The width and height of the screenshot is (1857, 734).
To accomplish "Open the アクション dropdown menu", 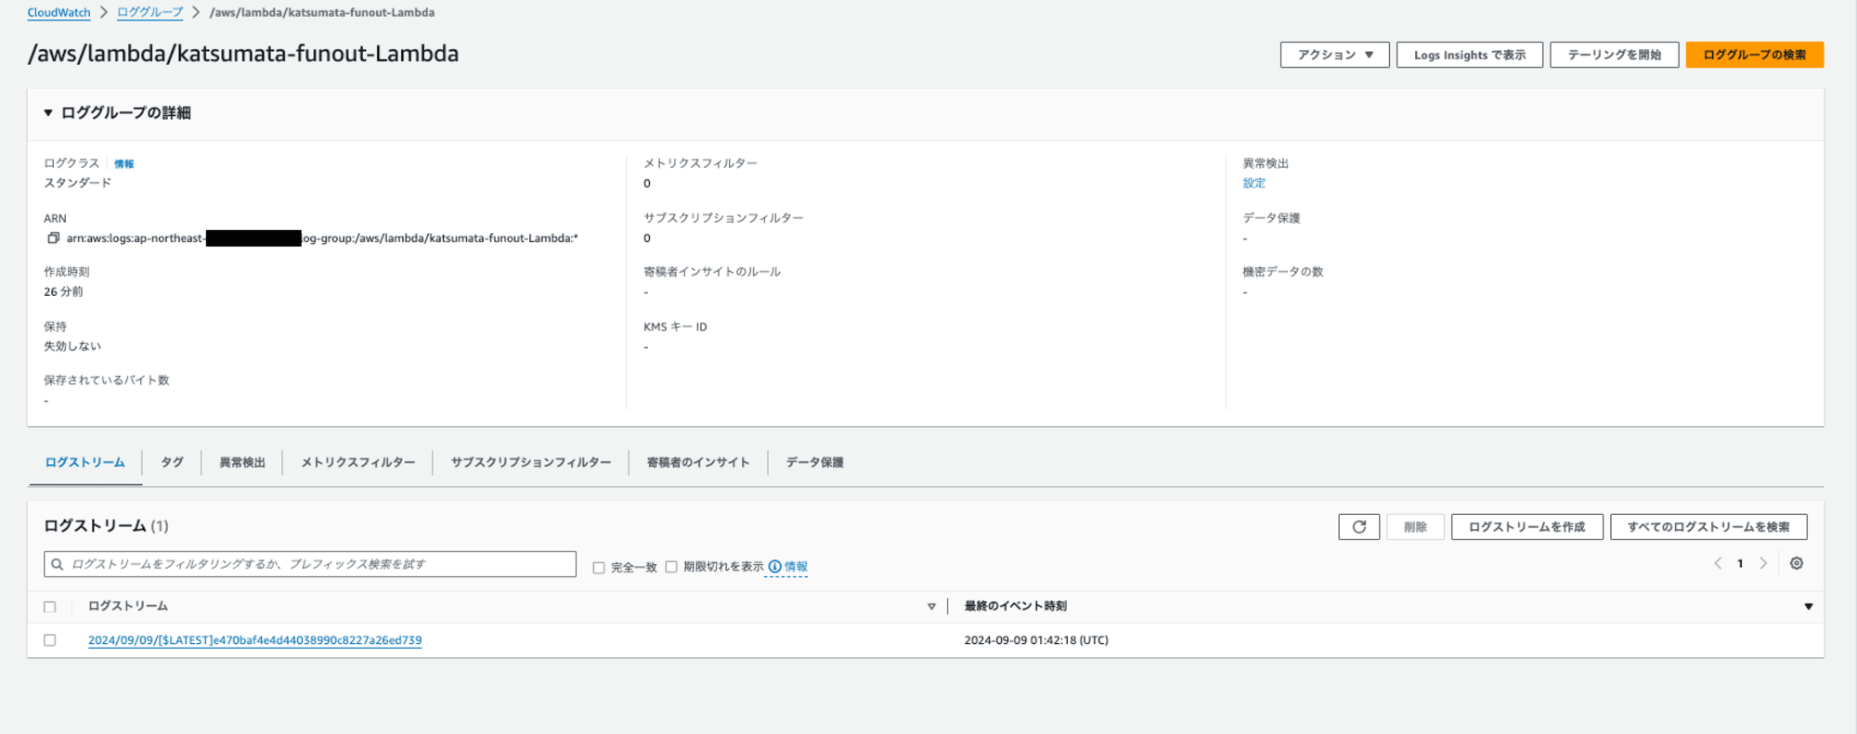I will click(1334, 55).
